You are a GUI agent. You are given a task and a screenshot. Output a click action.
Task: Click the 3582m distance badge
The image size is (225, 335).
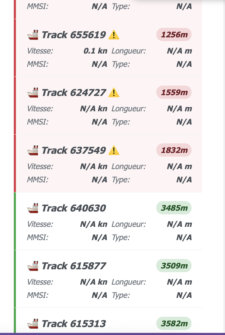pyautogui.click(x=174, y=323)
